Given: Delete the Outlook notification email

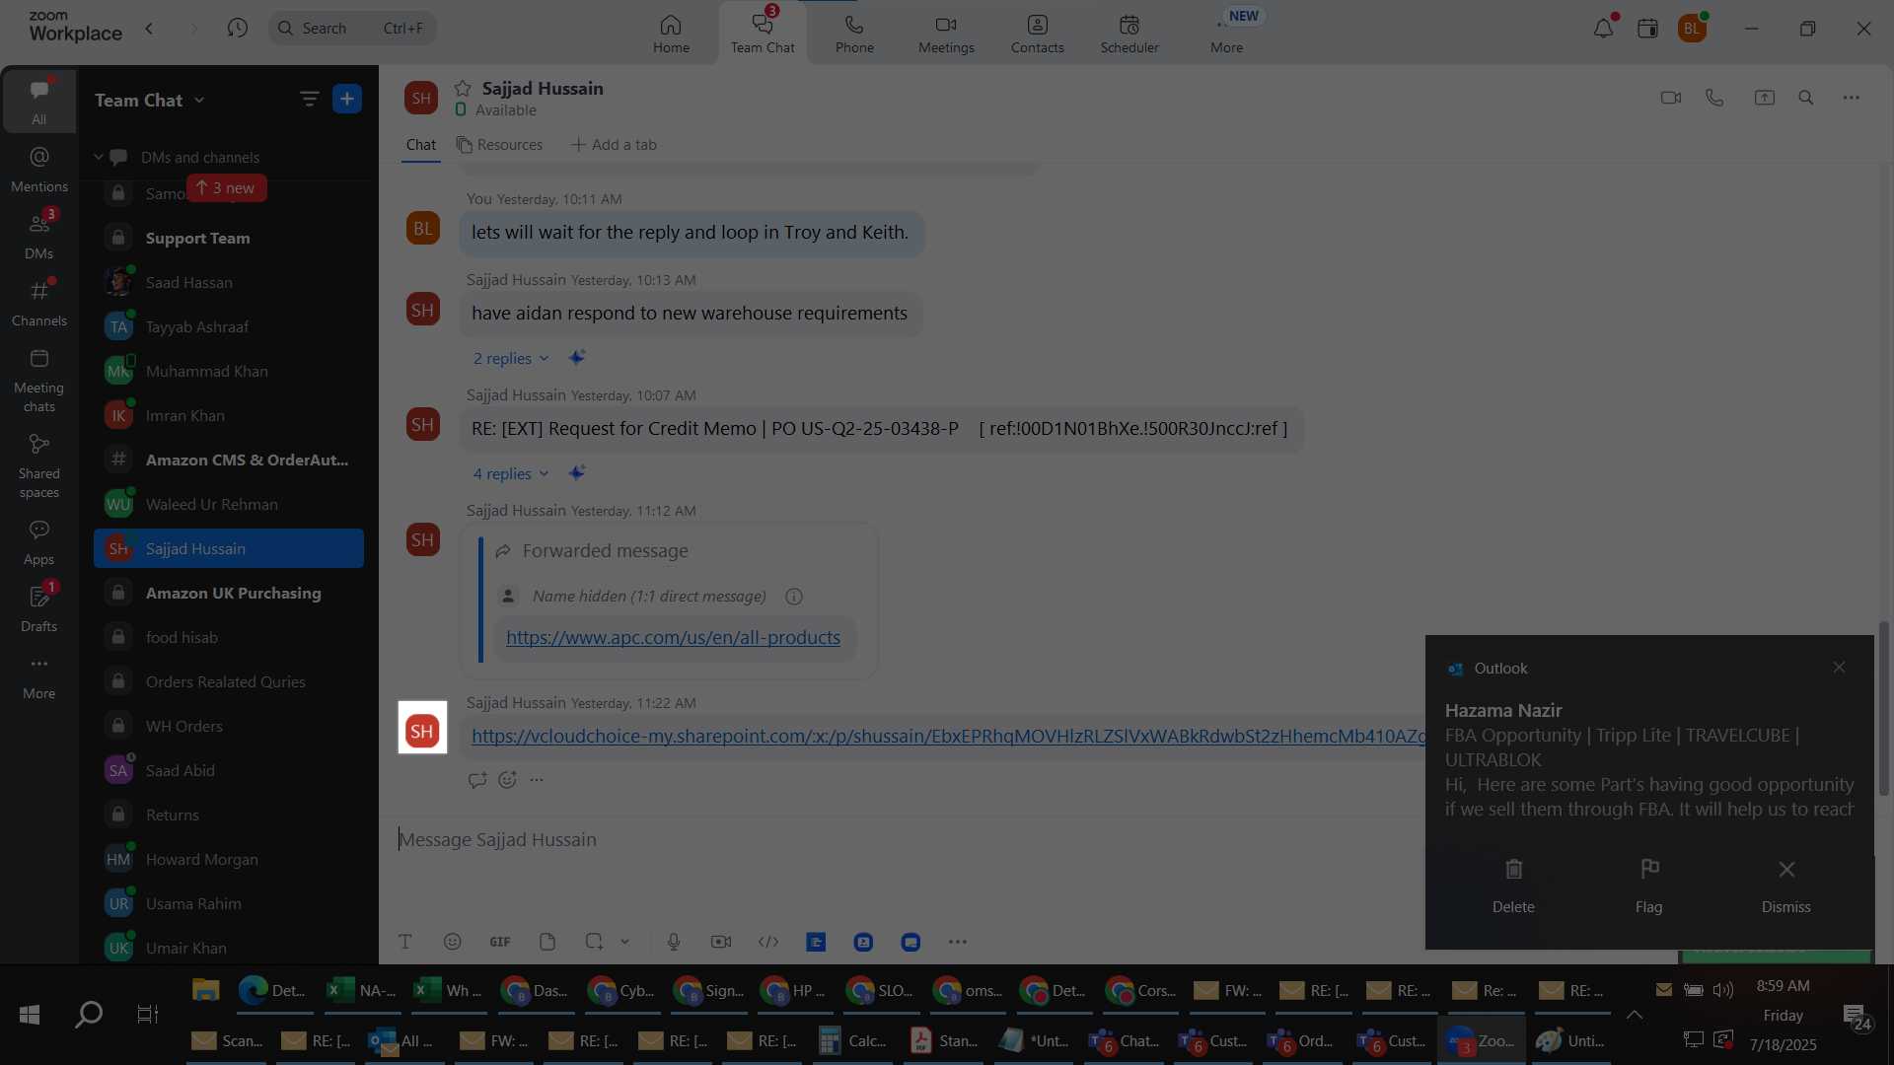Looking at the screenshot, I should tap(1513, 885).
